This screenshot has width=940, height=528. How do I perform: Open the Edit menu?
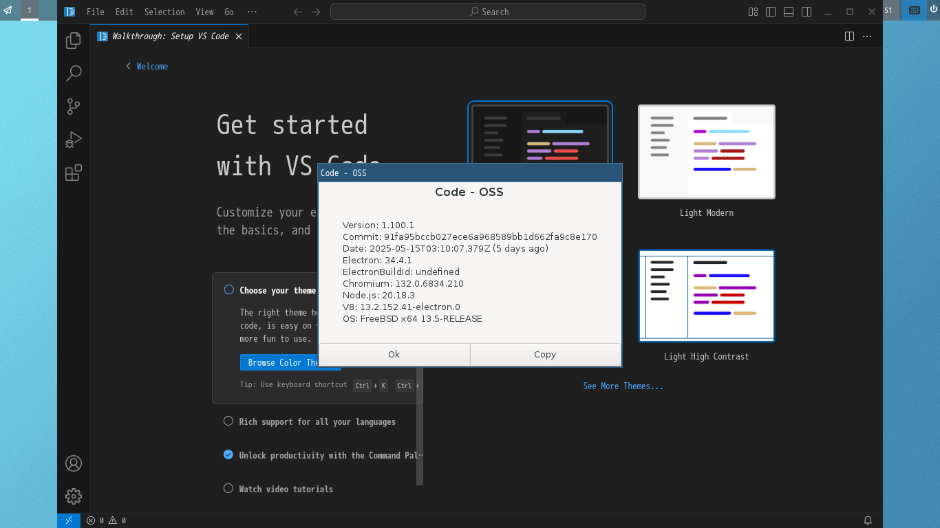pyautogui.click(x=125, y=12)
